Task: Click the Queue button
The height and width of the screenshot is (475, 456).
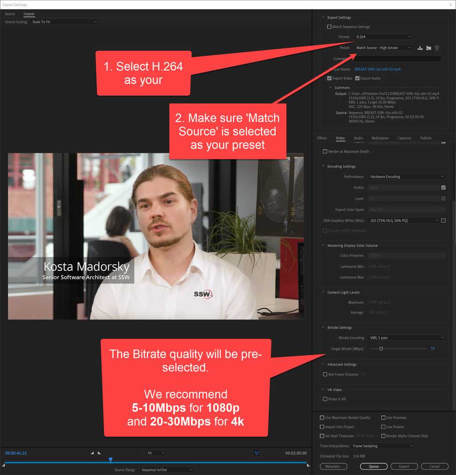Action: tap(374, 466)
